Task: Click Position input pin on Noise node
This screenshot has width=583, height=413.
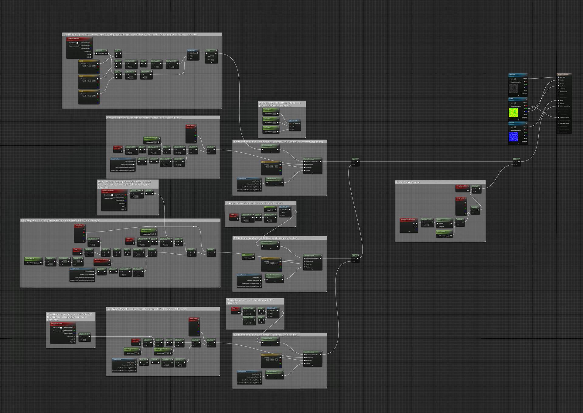Action: (438, 223)
